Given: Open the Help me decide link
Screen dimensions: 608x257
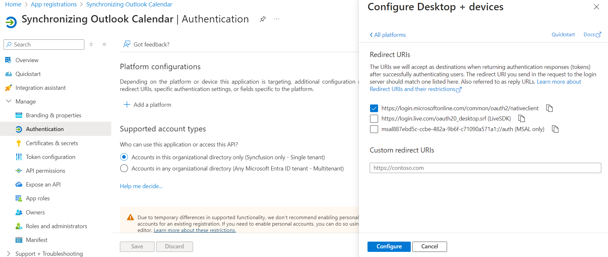Looking at the screenshot, I should click(x=141, y=186).
